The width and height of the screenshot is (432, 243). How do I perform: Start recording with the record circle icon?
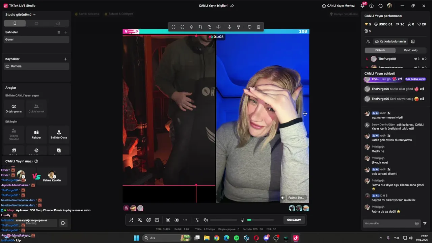[x=168, y=220]
